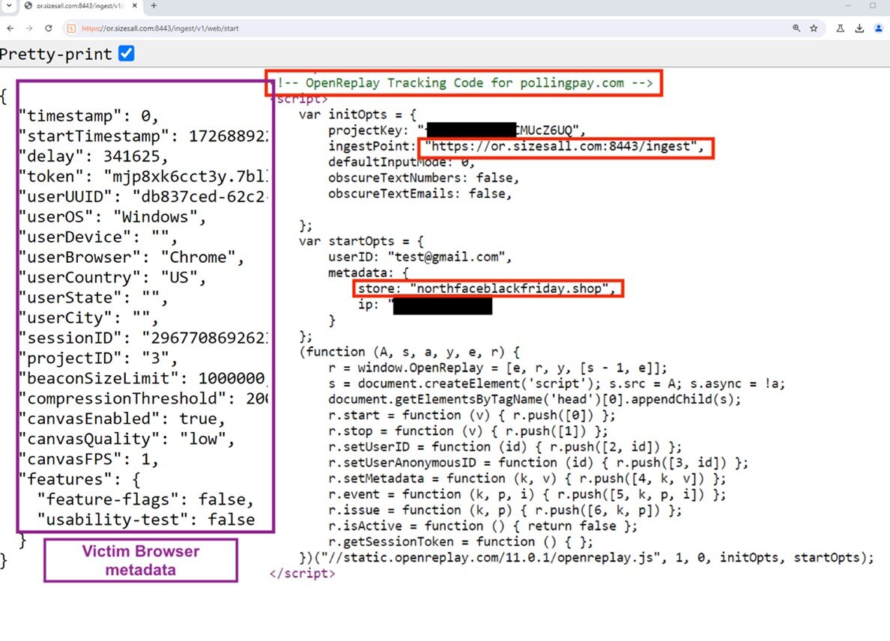Open Chrome Labs flask icon

[841, 28]
